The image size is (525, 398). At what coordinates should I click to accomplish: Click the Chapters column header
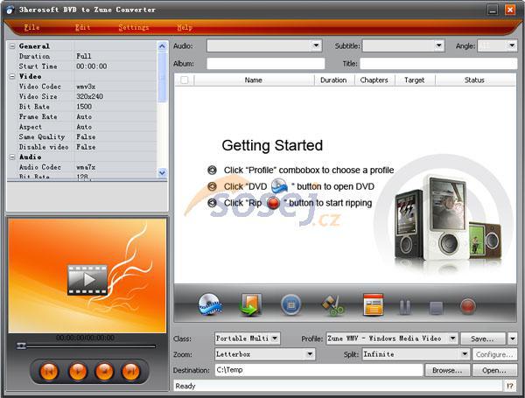(x=374, y=80)
